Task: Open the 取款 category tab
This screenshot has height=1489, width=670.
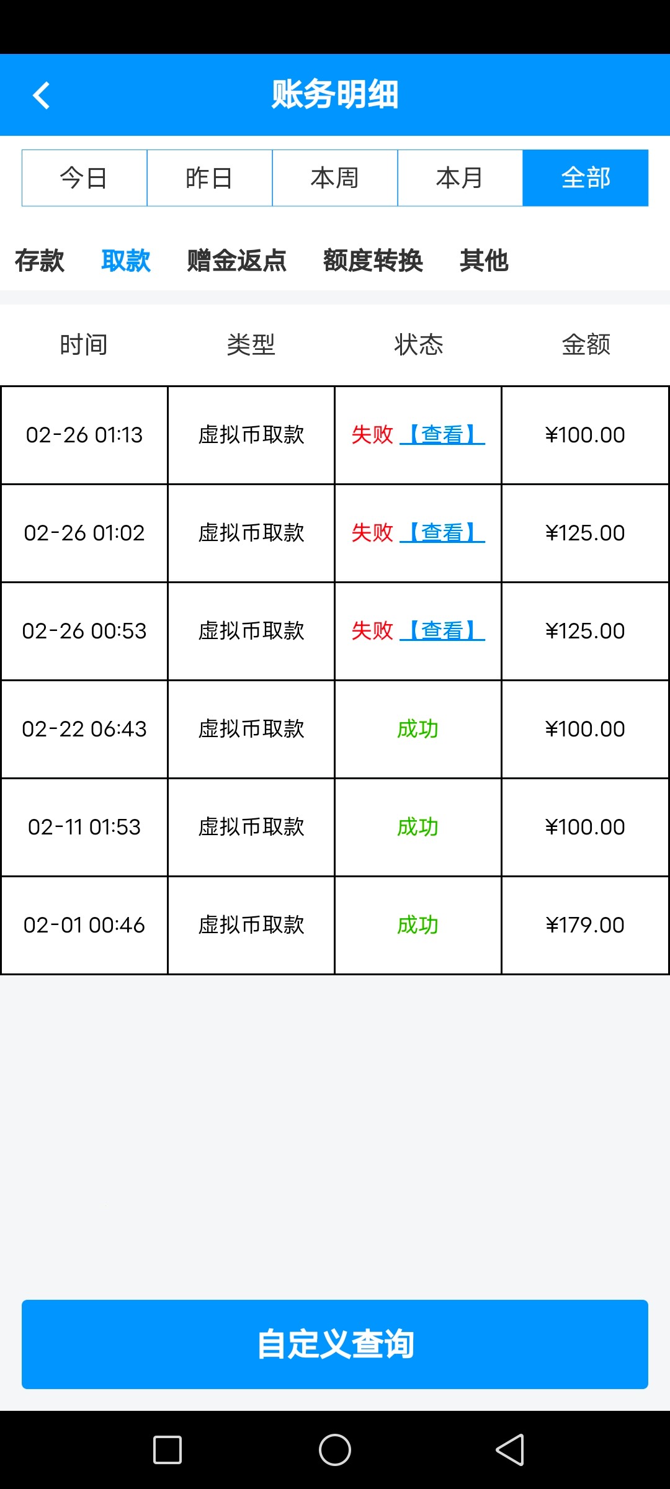Action: click(126, 261)
